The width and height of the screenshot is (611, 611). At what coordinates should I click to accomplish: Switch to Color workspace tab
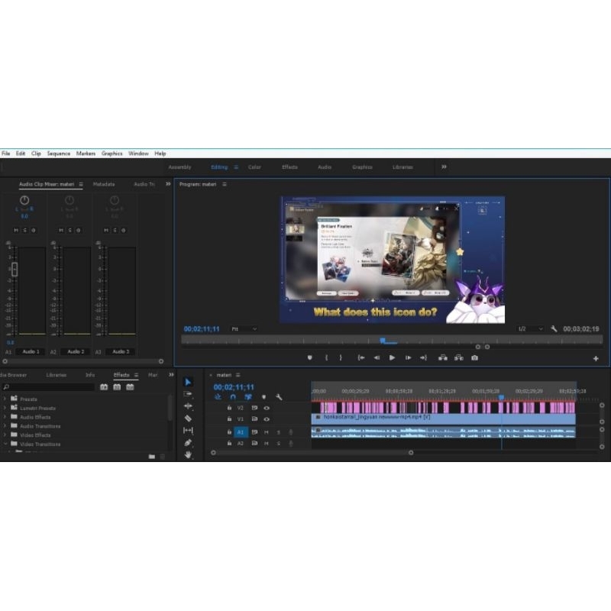254,166
